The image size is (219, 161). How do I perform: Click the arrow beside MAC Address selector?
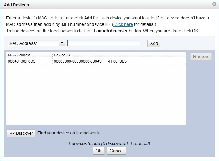tap(61, 43)
